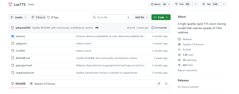Image resolution: width=239 pixels, height=94 pixels.
Task: Click the scale icon in license tab
Action: pyautogui.click(x=31, y=84)
